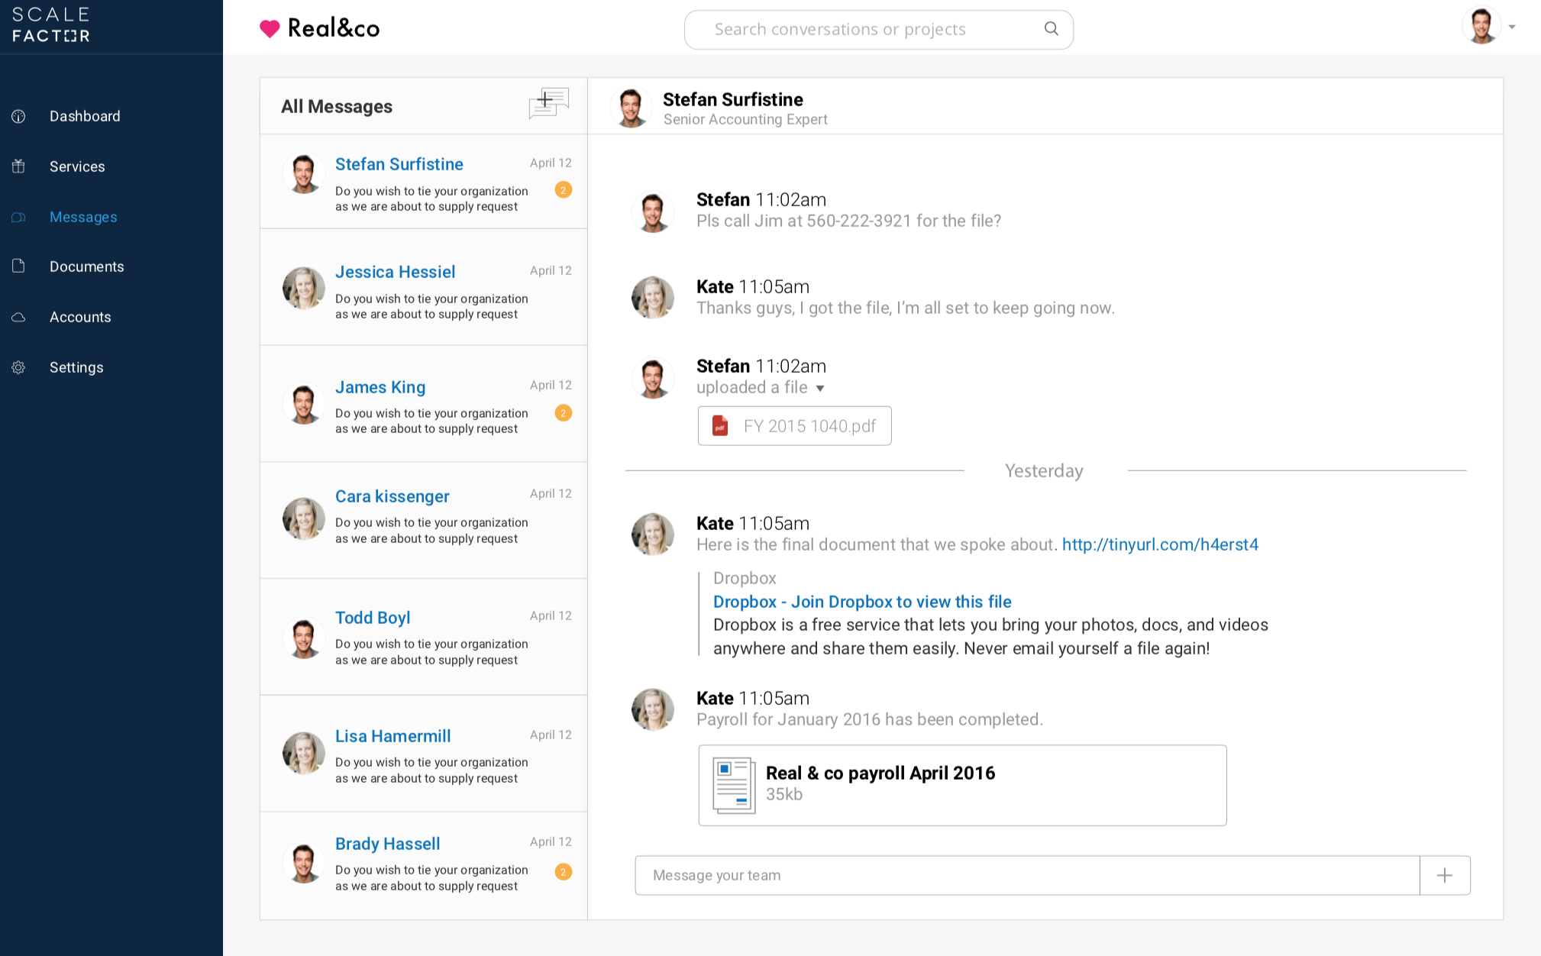This screenshot has height=956, width=1541.
Task: Click the Dashboard sidebar icon
Action: tap(19, 116)
